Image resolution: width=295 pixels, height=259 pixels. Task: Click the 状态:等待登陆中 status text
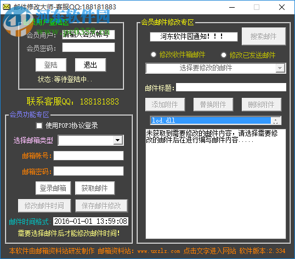point(65,79)
